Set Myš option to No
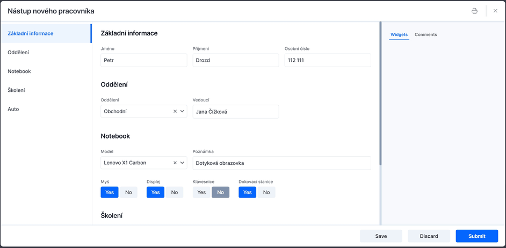The height and width of the screenshot is (248, 506). coord(128,192)
